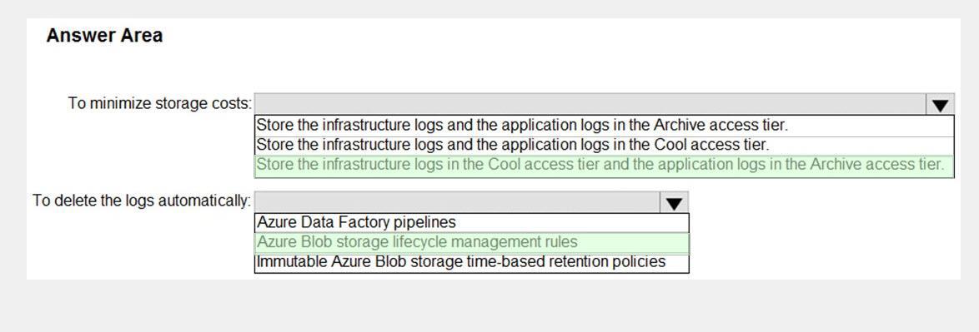The width and height of the screenshot is (979, 332).
Task: Click the gray storage costs combo box field
Action: [590, 105]
